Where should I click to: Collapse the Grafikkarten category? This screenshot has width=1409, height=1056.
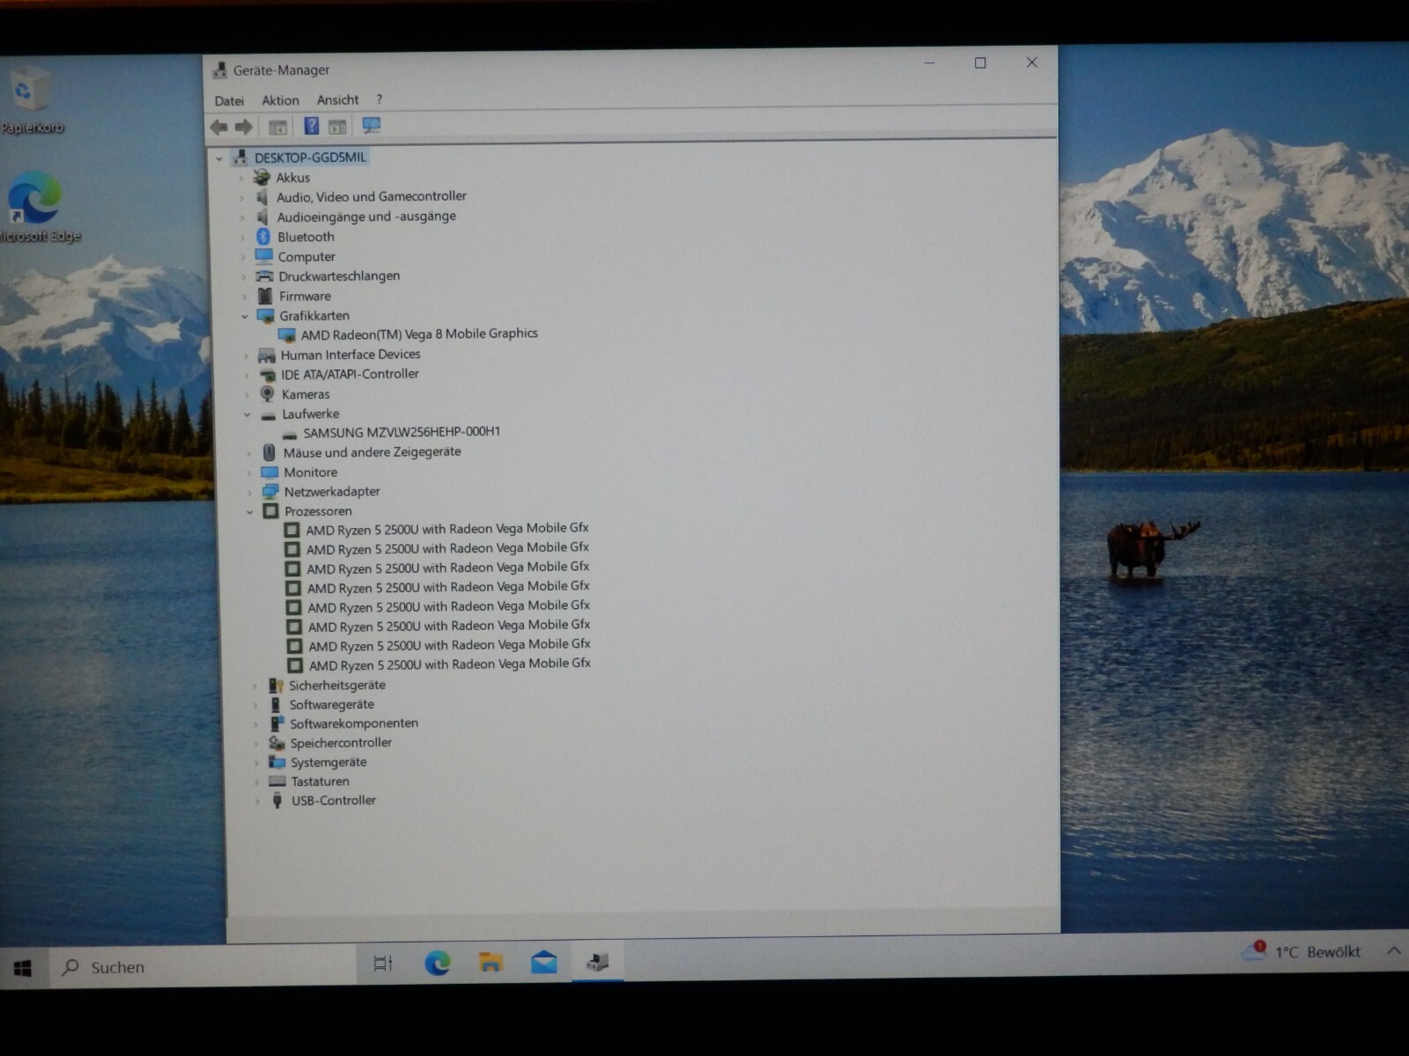pos(245,316)
